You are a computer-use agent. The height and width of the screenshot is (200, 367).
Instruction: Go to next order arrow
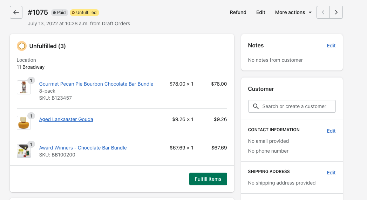pyautogui.click(x=336, y=12)
